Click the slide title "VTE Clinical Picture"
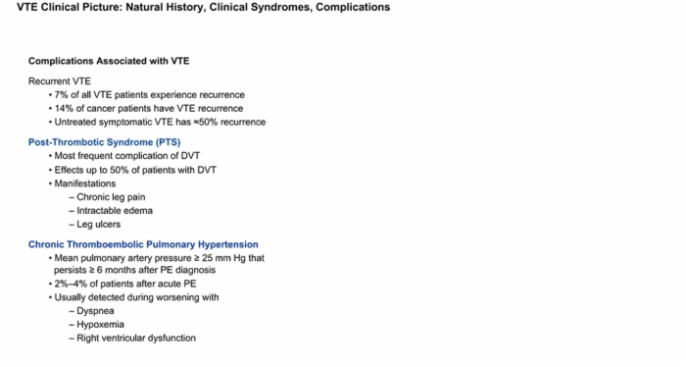This screenshot has height=367, width=686. [70, 8]
